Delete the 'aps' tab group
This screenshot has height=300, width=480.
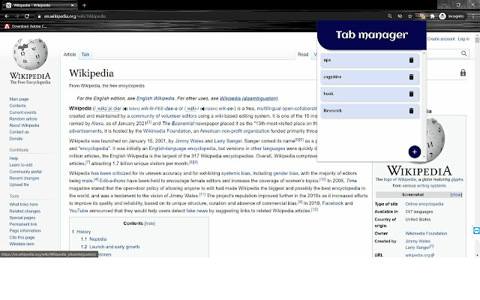(x=411, y=60)
